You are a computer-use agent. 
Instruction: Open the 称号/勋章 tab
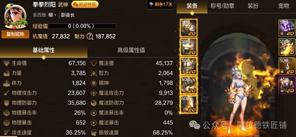coord(222,6)
